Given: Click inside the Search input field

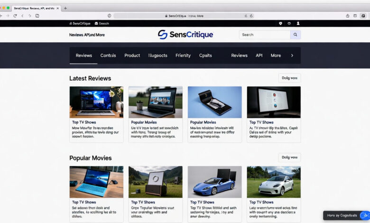Looking at the screenshot, I should click(265, 35).
